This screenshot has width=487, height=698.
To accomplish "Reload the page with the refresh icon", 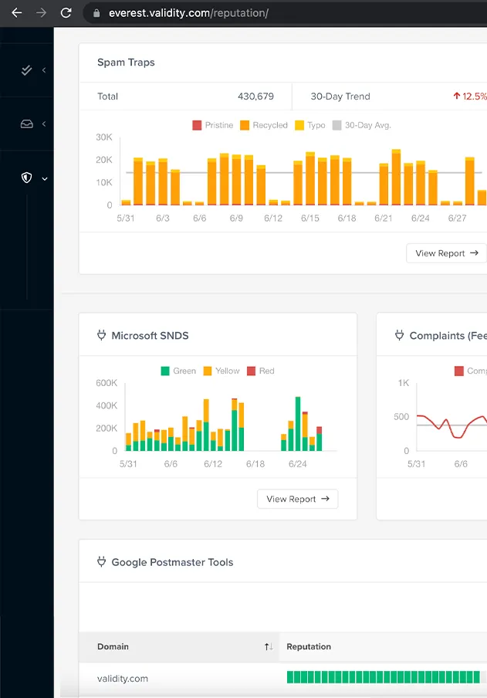I will pos(66,13).
